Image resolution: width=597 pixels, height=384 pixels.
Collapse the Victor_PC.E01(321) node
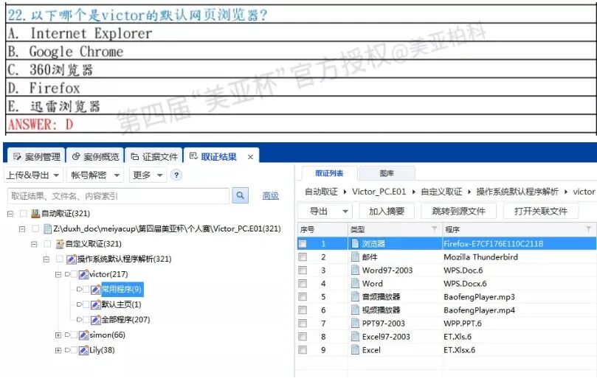click(22, 229)
